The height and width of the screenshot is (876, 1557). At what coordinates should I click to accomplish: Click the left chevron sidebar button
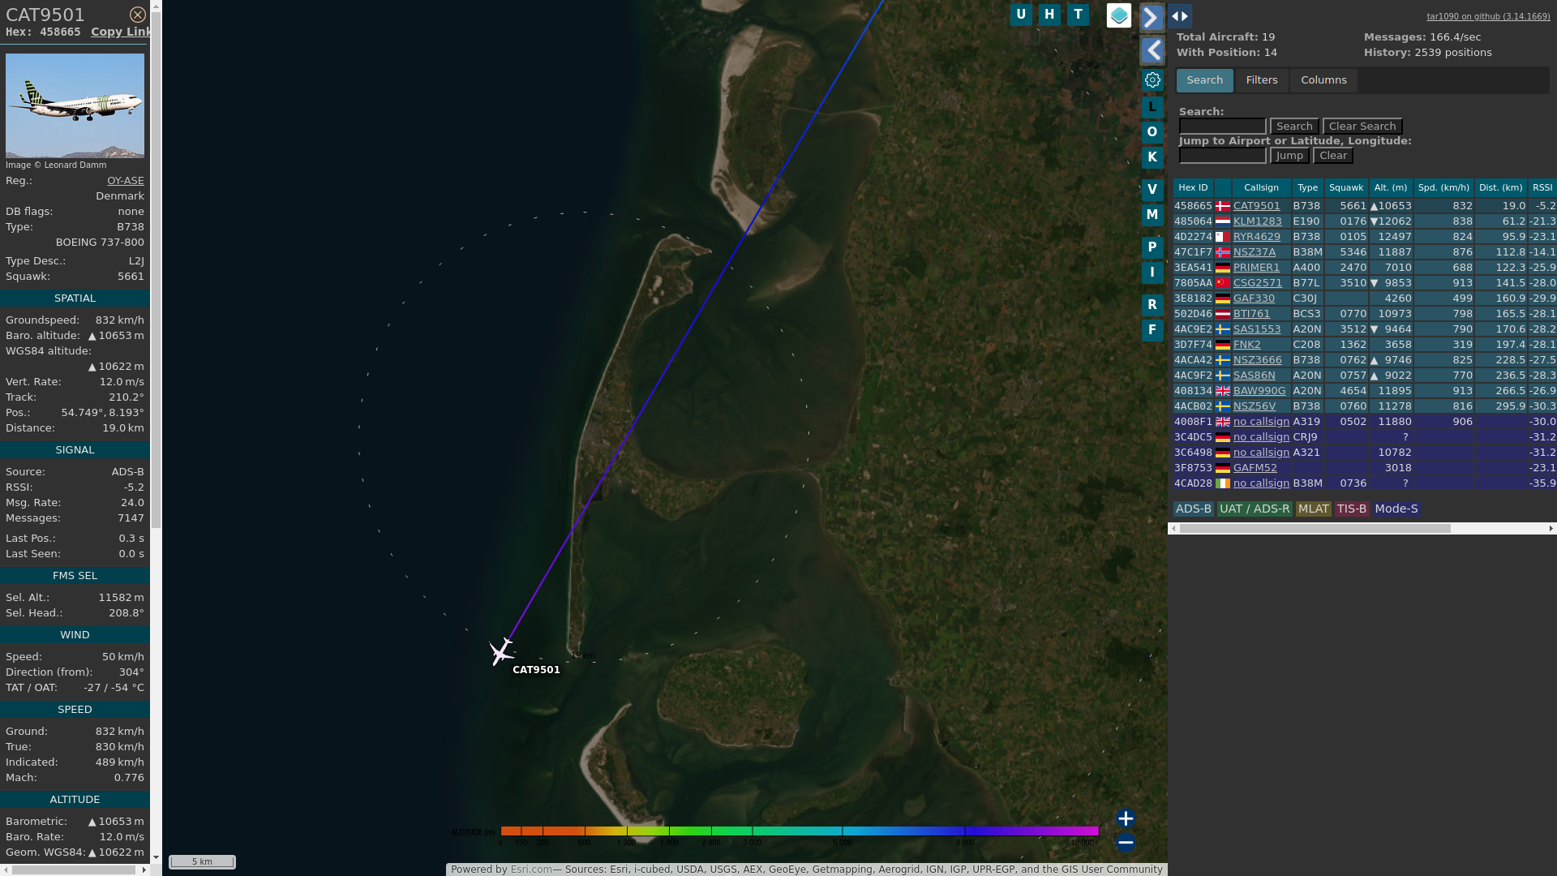1152,51
